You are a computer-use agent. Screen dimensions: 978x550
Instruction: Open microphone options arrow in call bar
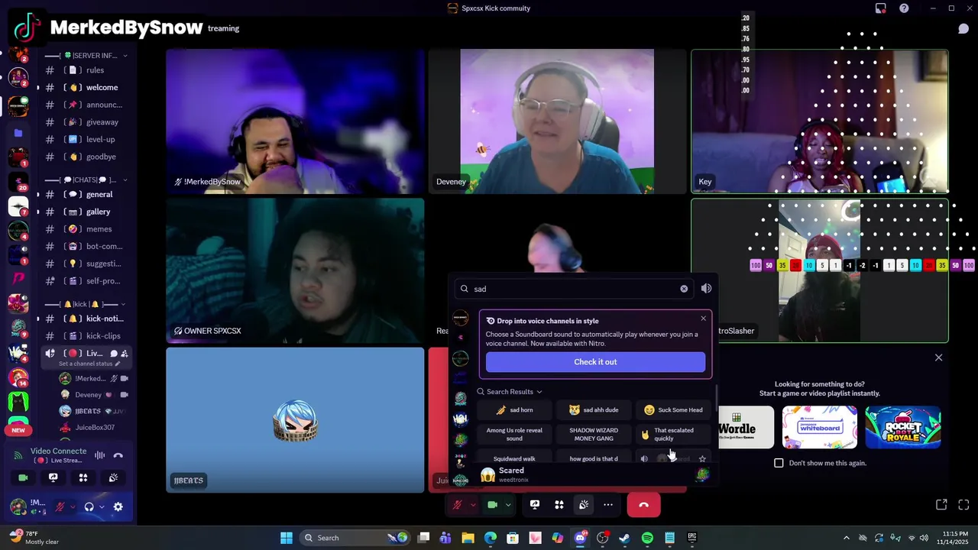473,505
